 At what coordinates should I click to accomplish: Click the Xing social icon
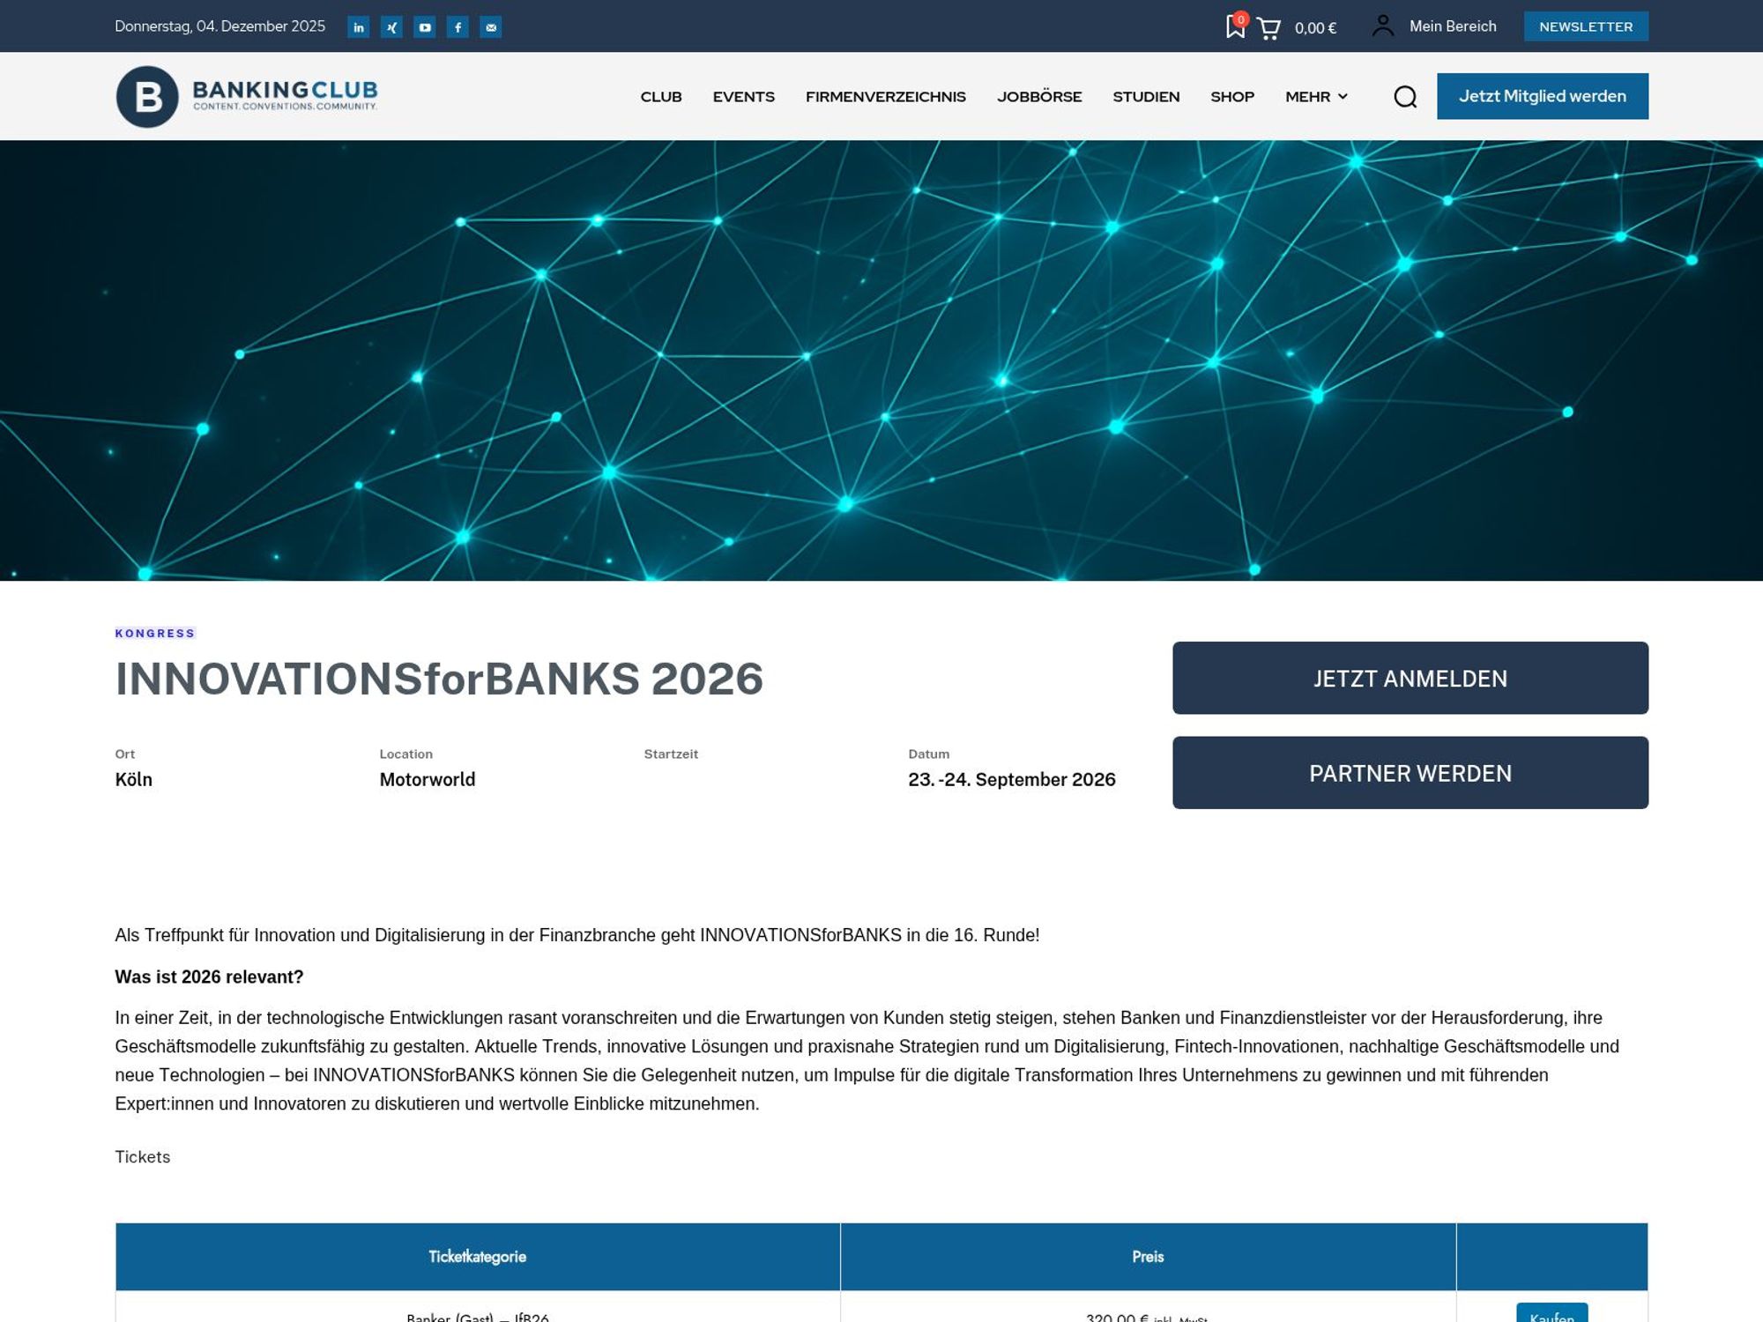(x=391, y=26)
